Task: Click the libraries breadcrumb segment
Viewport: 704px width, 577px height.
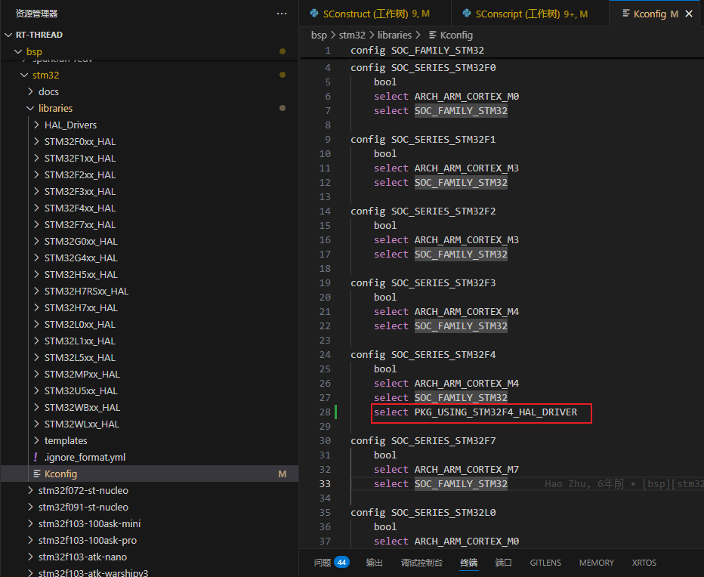Action: point(395,35)
